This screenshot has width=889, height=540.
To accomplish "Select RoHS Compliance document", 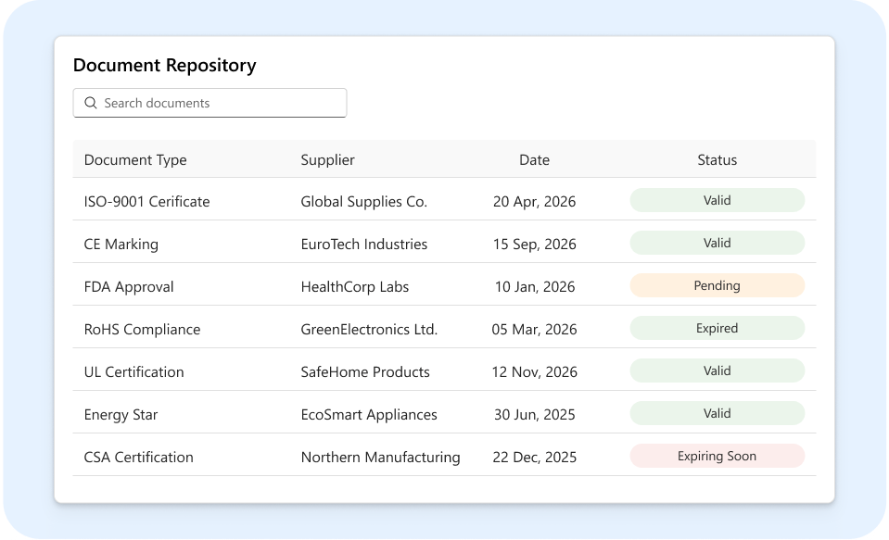I will (143, 329).
